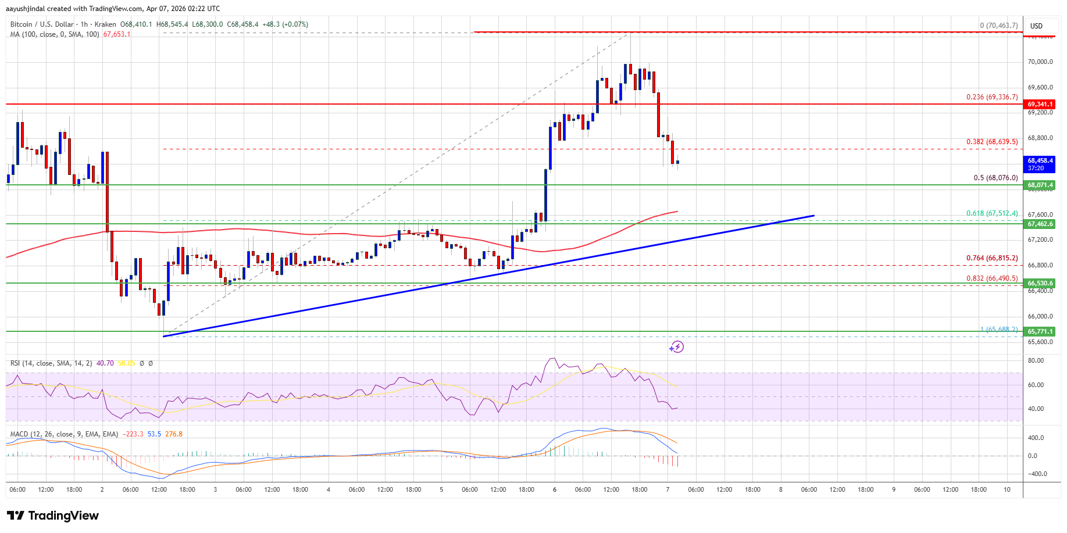Click the current price 68,458.4 countdown label
The image size is (1067, 533).
[1040, 164]
